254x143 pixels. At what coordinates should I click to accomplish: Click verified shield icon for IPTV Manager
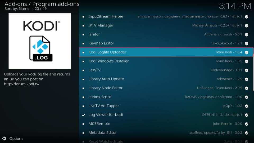pyautogui.click(x=247, y=26)
